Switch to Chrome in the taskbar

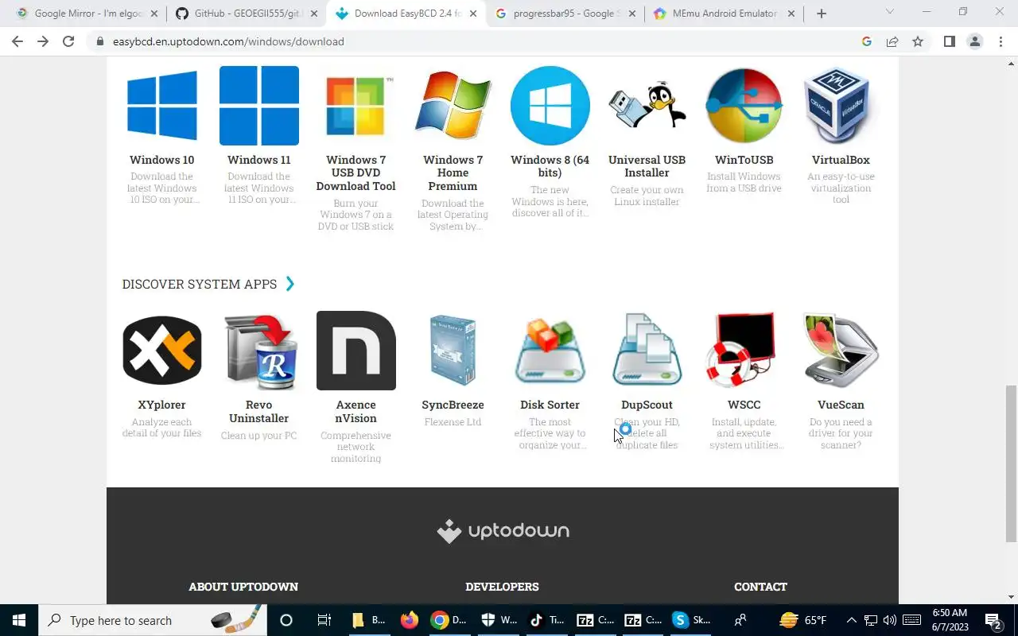(448, 620)
